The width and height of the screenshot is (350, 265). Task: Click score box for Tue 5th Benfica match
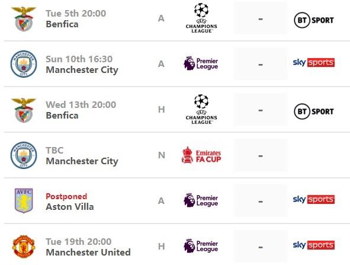[260, 18]
